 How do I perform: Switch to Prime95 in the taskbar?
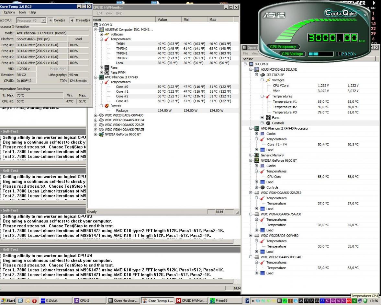(225, 300)
